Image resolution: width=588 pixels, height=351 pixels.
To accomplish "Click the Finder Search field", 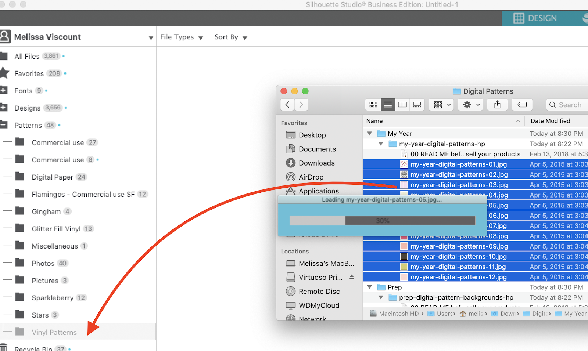I will (x=567, y=105).
